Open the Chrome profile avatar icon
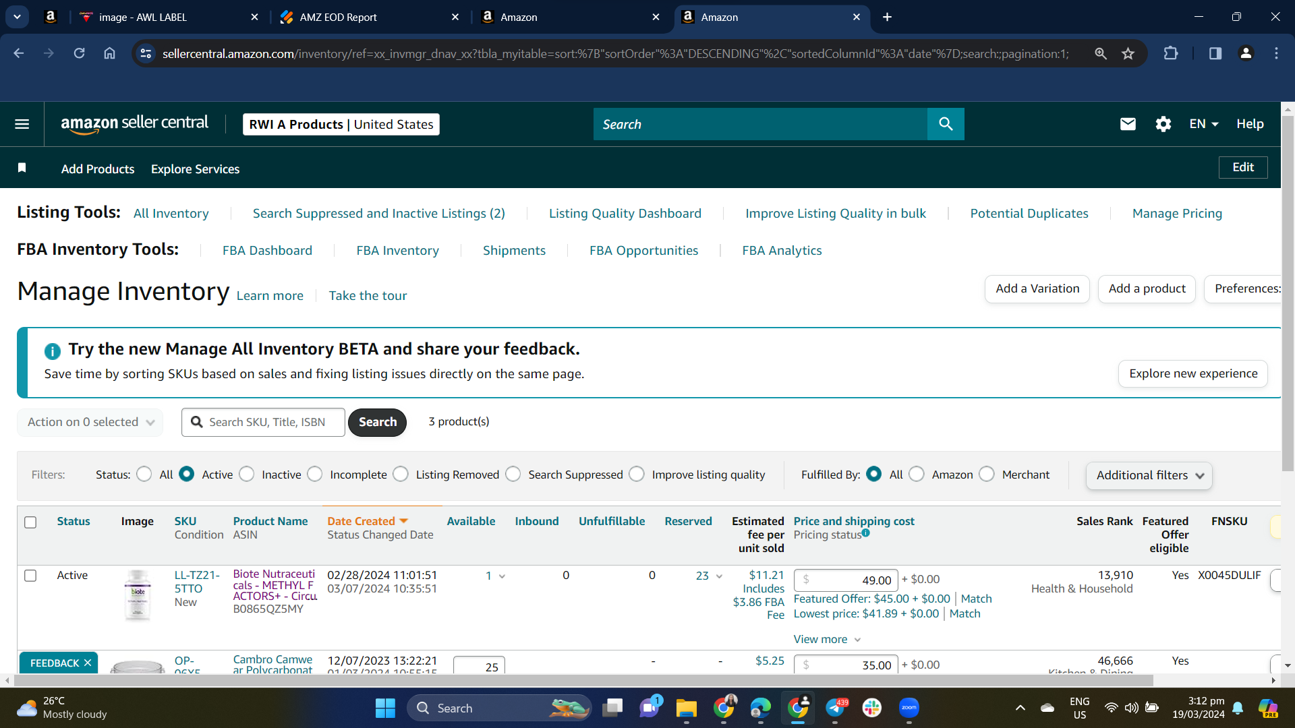Viewport: 1295px width, 728px height. [1246, 53]
